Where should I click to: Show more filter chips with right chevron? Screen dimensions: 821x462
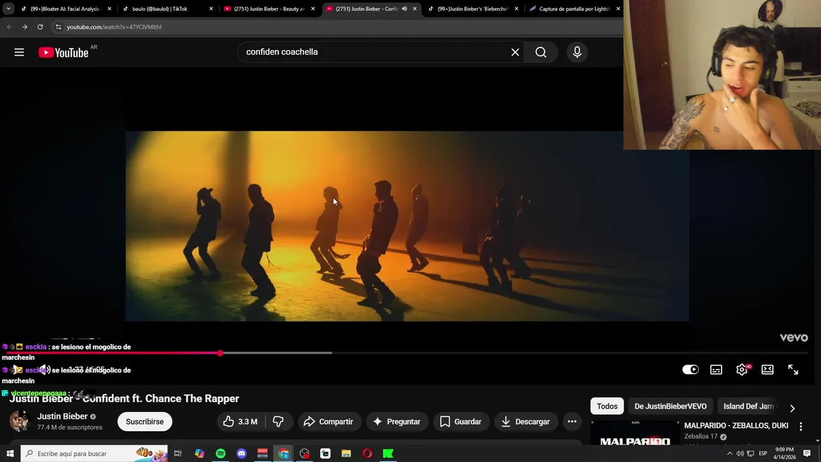792,408
